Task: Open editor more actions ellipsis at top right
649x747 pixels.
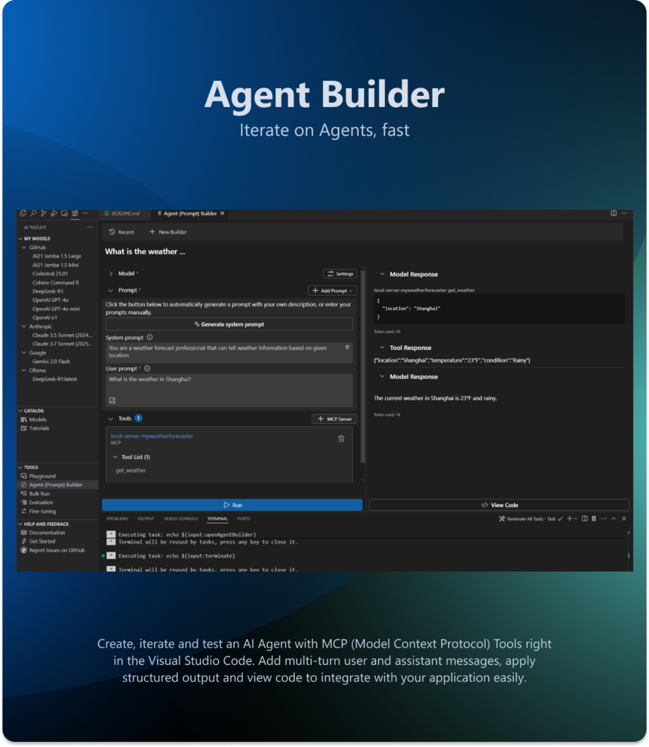Action: [x=624, y=213]
